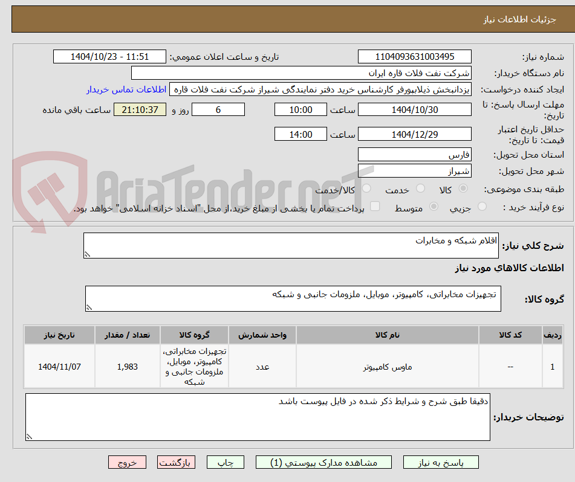Click the general description box اقلام شبکه و مخابرات
This screenshot has width=575, height=482.
[291, 245]
